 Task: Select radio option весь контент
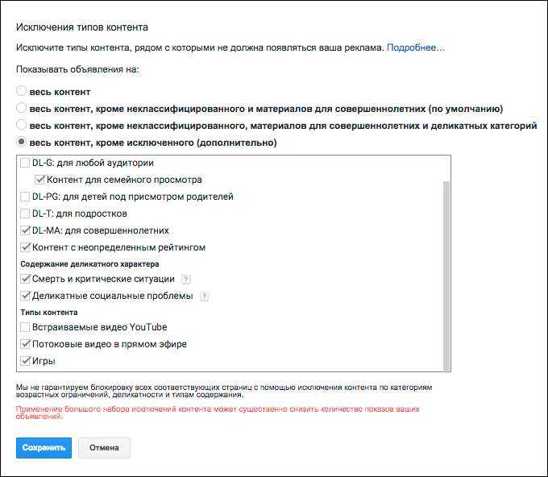pyautogui.click(x=21, y=91)
